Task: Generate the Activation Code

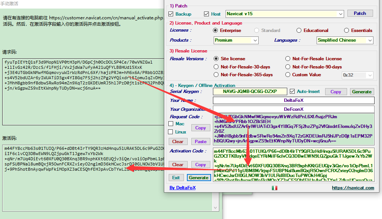Action: point(198,178)
